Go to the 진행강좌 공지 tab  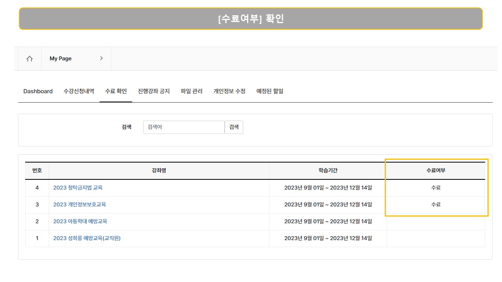[154, 91]
